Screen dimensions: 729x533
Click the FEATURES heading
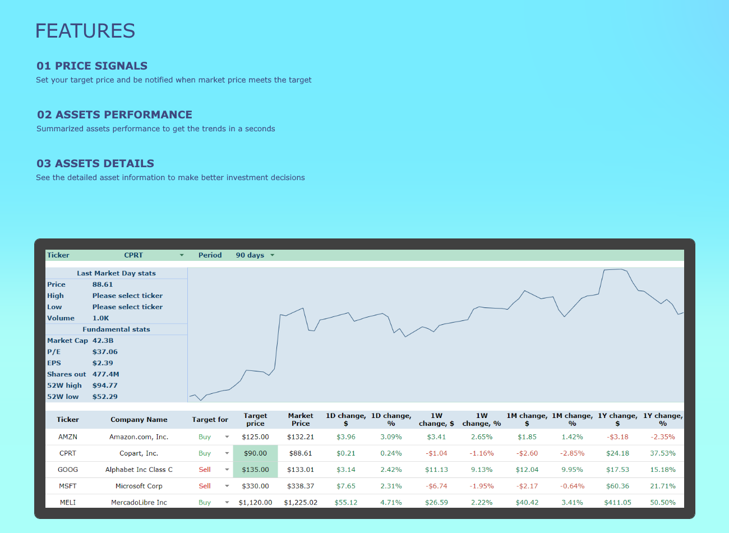85,31
